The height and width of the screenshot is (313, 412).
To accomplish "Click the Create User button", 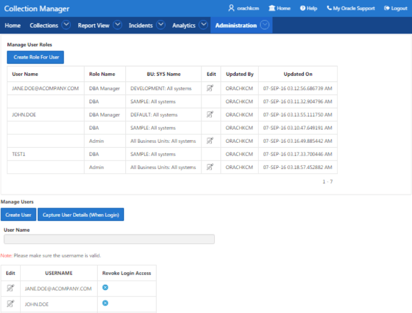I will pos(18,215).
